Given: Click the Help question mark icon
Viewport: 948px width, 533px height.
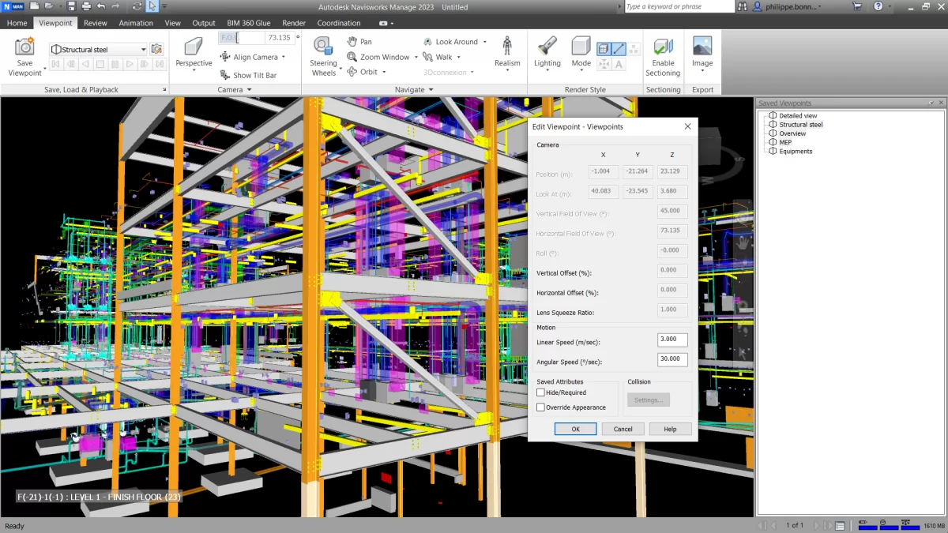Looking at the screenshot, I should point(878,6).
